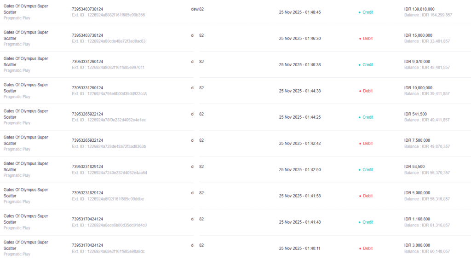Click the red Debit dot at 01:42:42
471x260 pixels.
click(x=360, y=144)
